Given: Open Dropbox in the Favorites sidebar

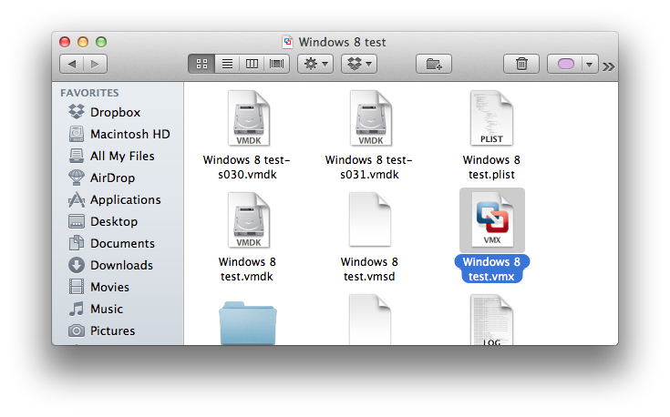Looking at the screenshot, I should click(115, 112).
